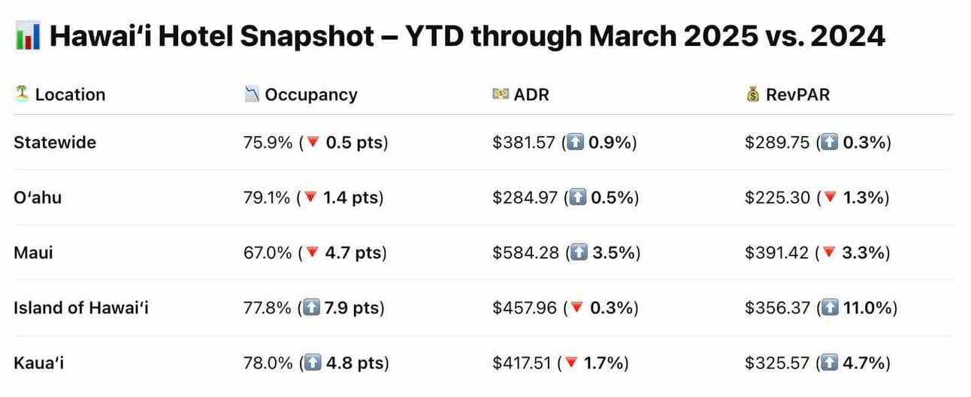The image size is (971, 397).
Task: Click the red down triangle in Maui RevPAR
Action: point(829,253)
